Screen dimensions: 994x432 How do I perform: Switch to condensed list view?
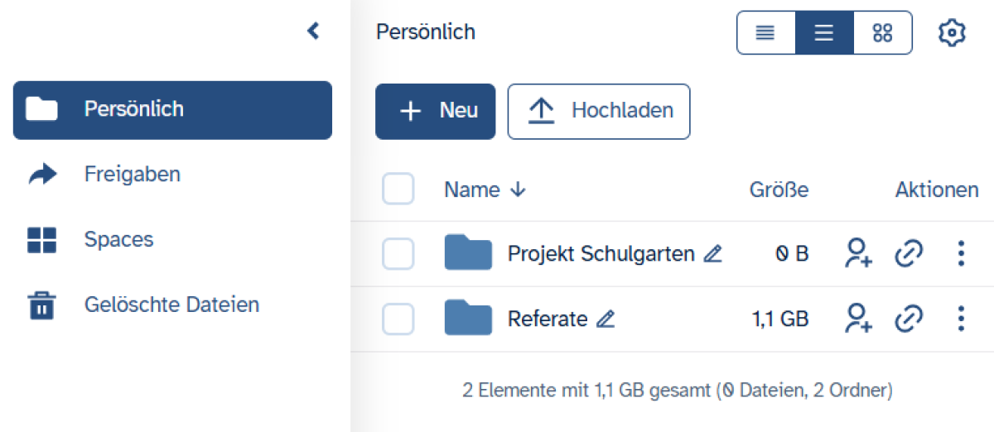pos(765,33)
